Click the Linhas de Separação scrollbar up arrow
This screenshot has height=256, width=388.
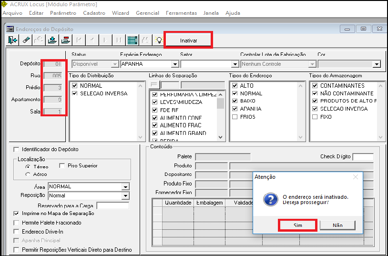pos(221,94)
